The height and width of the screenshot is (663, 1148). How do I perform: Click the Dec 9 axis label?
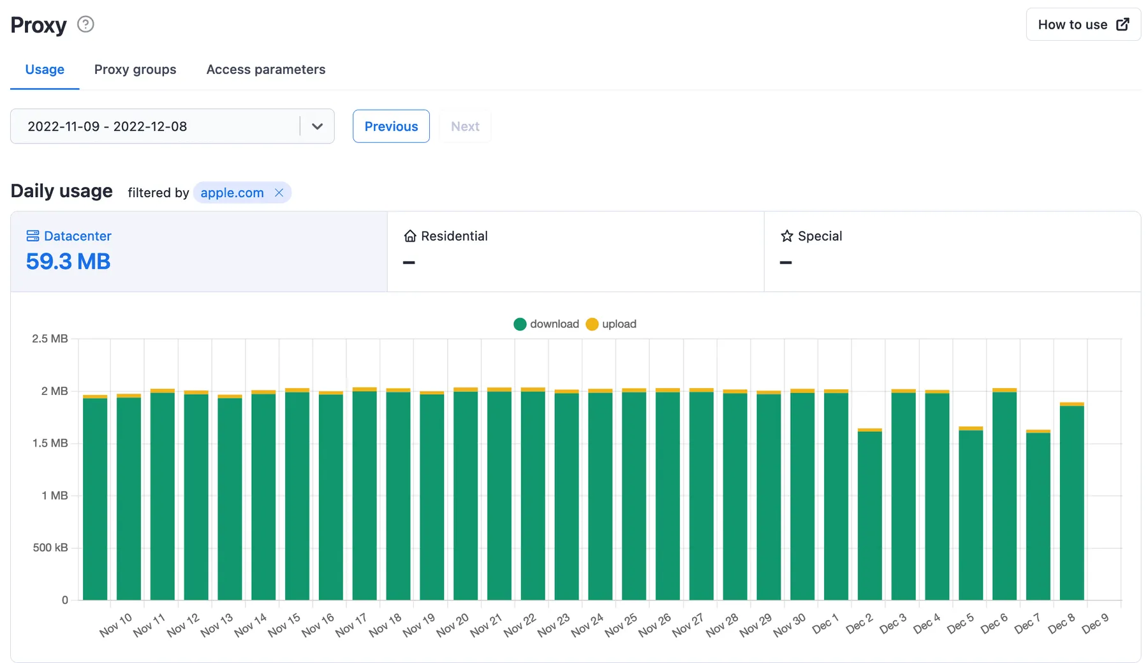click(x=1095, y=623)
